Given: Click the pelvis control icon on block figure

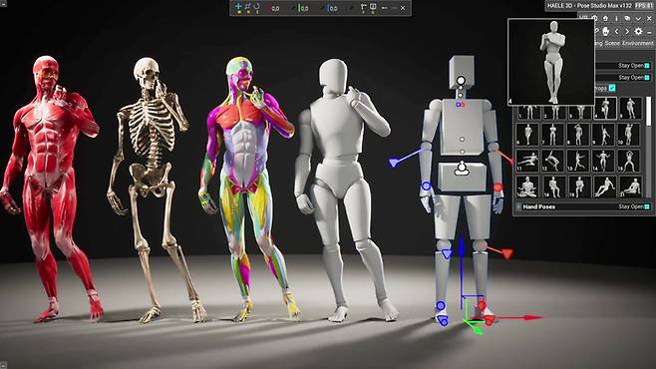Looking at the screenshot, I should coord(462,169).
